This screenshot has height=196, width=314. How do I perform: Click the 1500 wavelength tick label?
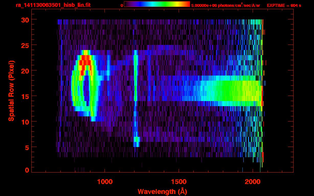click(x=179, y=182)
